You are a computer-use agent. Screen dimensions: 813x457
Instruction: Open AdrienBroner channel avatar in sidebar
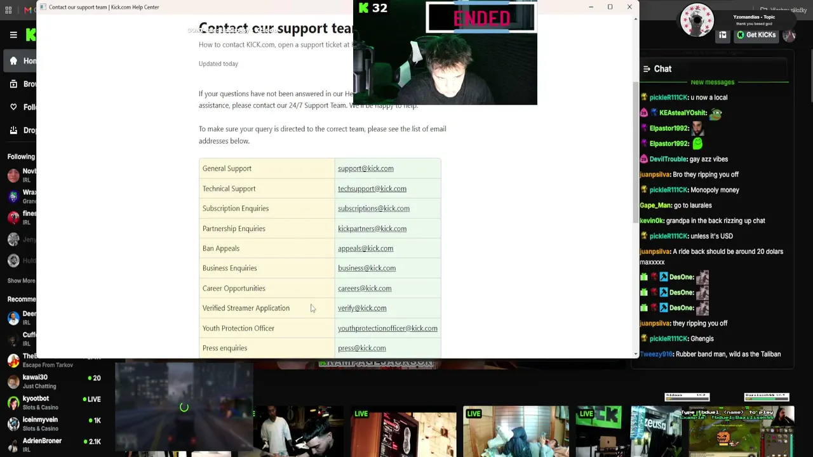click(13, 445)
